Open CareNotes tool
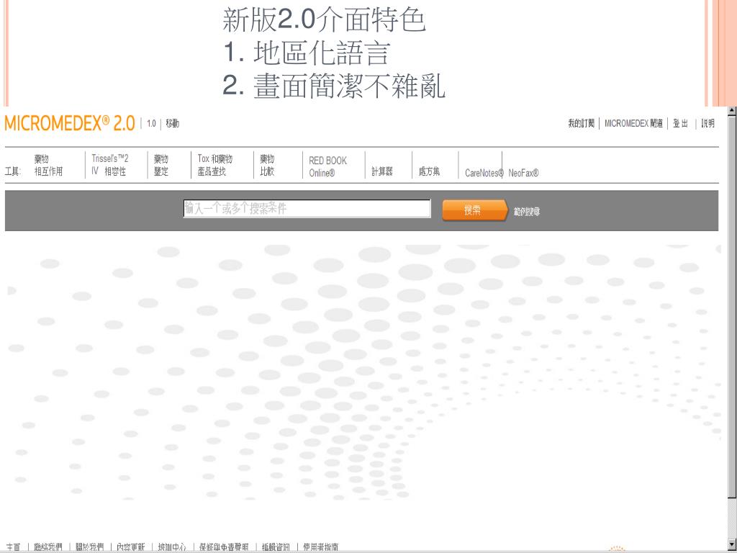Image resolution: width=737 pixels, height=553 pixels. pyautogui.click(x=484, y=173)
